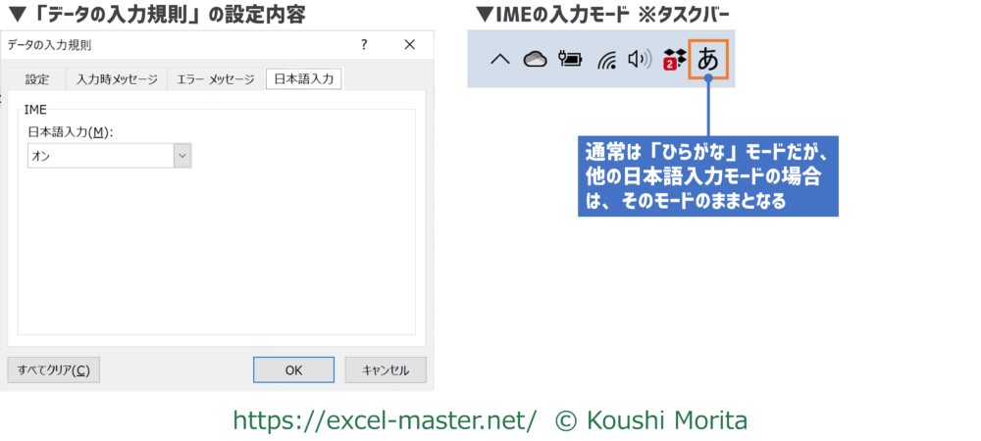The image size is (981, 441).
Task: Select the エラー メッセージ tab
Action: pyautogui.click(x=215, y=79)
